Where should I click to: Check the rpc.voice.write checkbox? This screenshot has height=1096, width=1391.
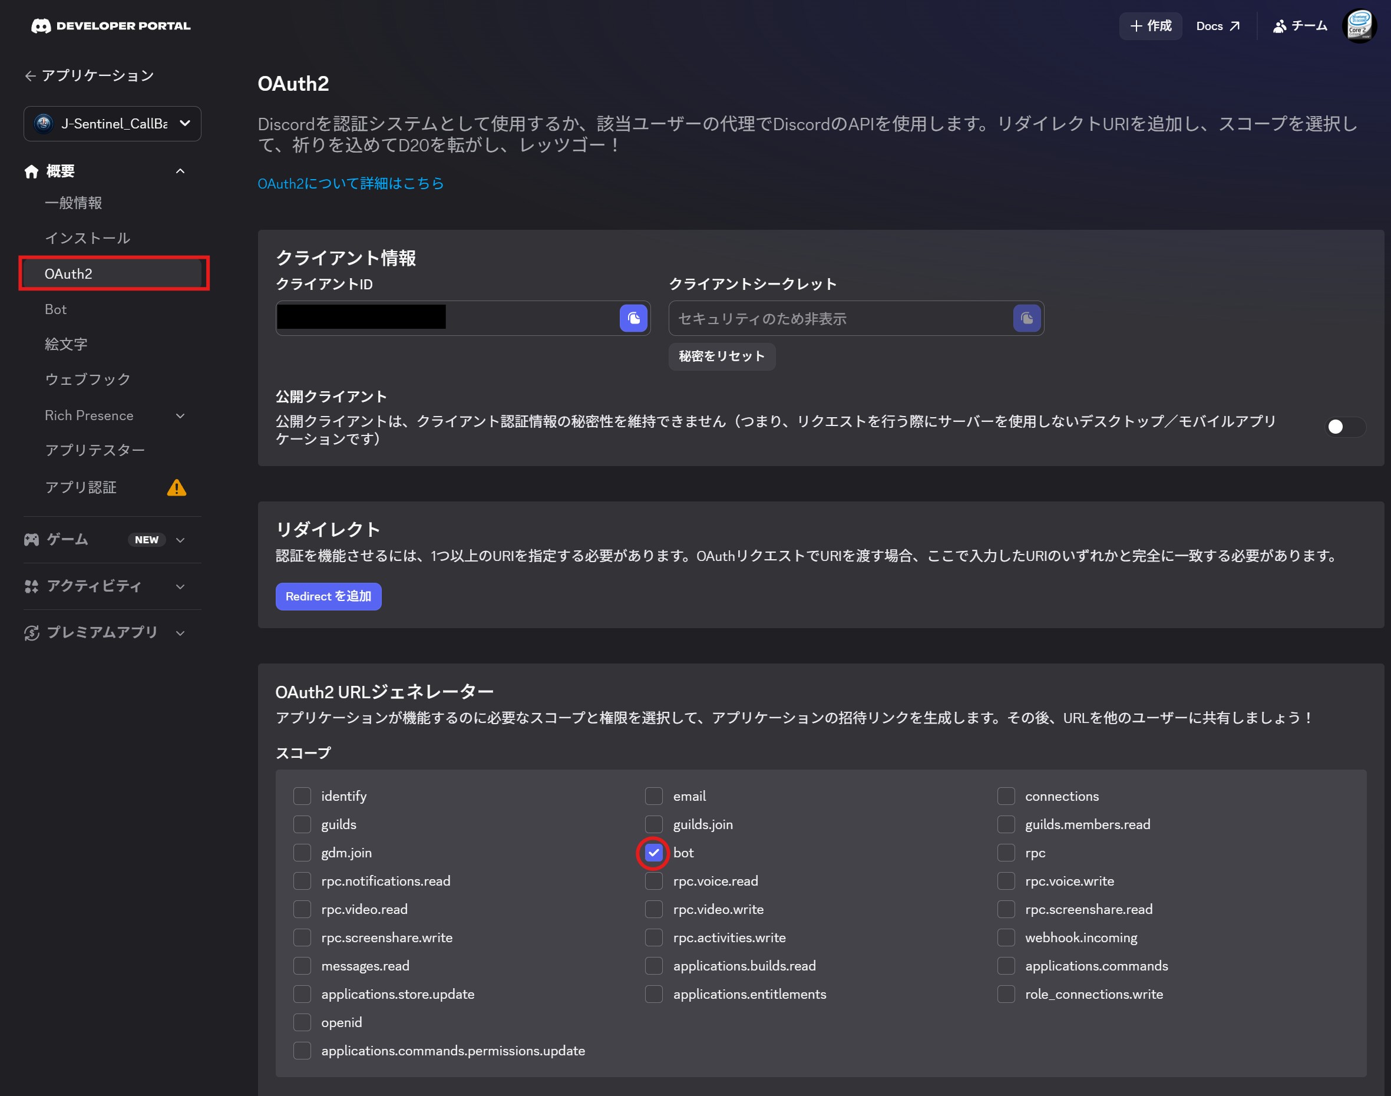(1005, 881)
